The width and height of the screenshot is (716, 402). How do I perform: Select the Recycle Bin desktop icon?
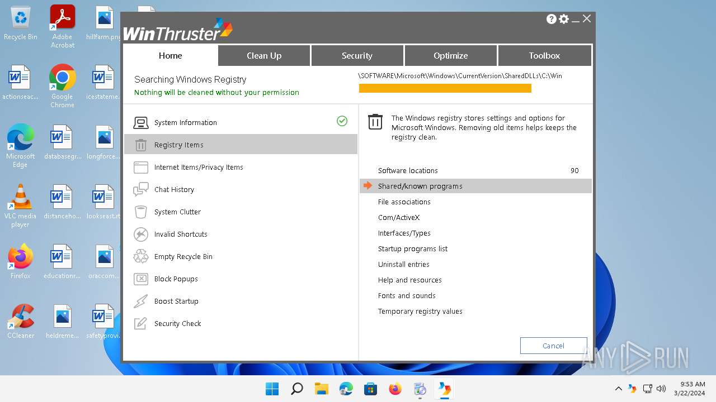point(21,23)
